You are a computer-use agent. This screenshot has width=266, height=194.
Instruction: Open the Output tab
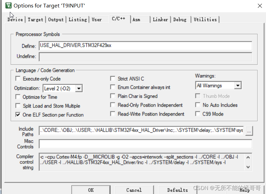coord(56,20)
